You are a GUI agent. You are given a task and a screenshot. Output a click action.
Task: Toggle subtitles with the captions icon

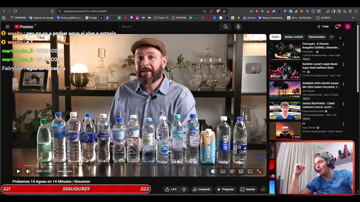(223, 171)
